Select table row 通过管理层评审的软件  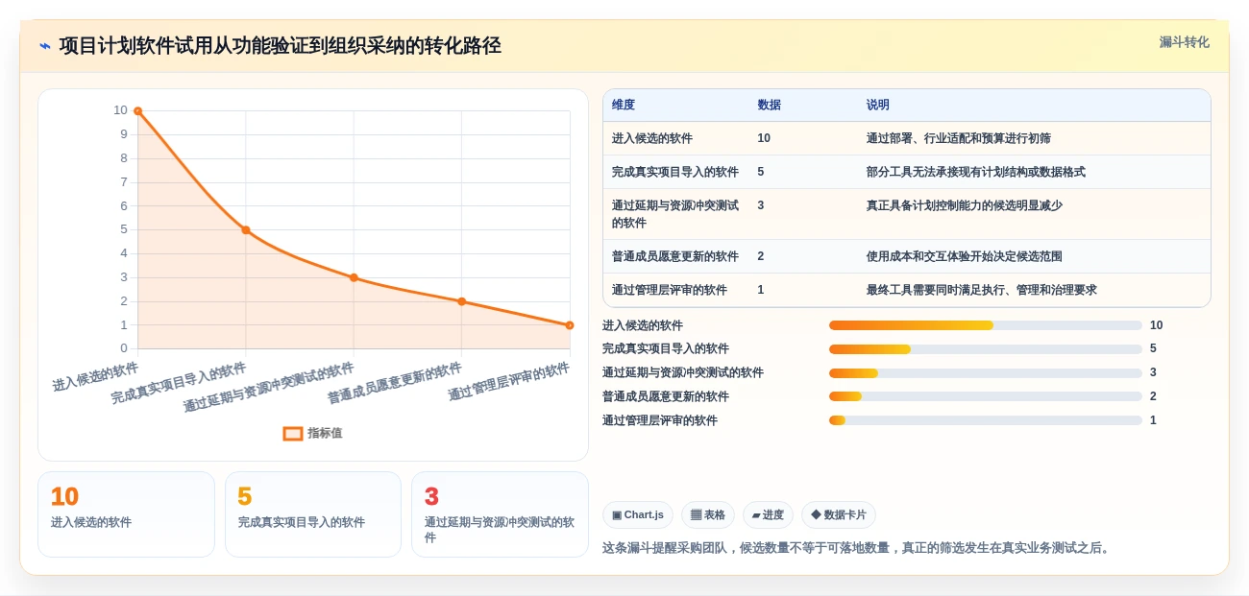(906, 290)
